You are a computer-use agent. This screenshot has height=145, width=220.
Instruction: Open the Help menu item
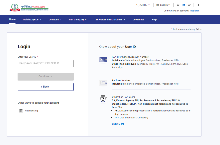[154, 20]
